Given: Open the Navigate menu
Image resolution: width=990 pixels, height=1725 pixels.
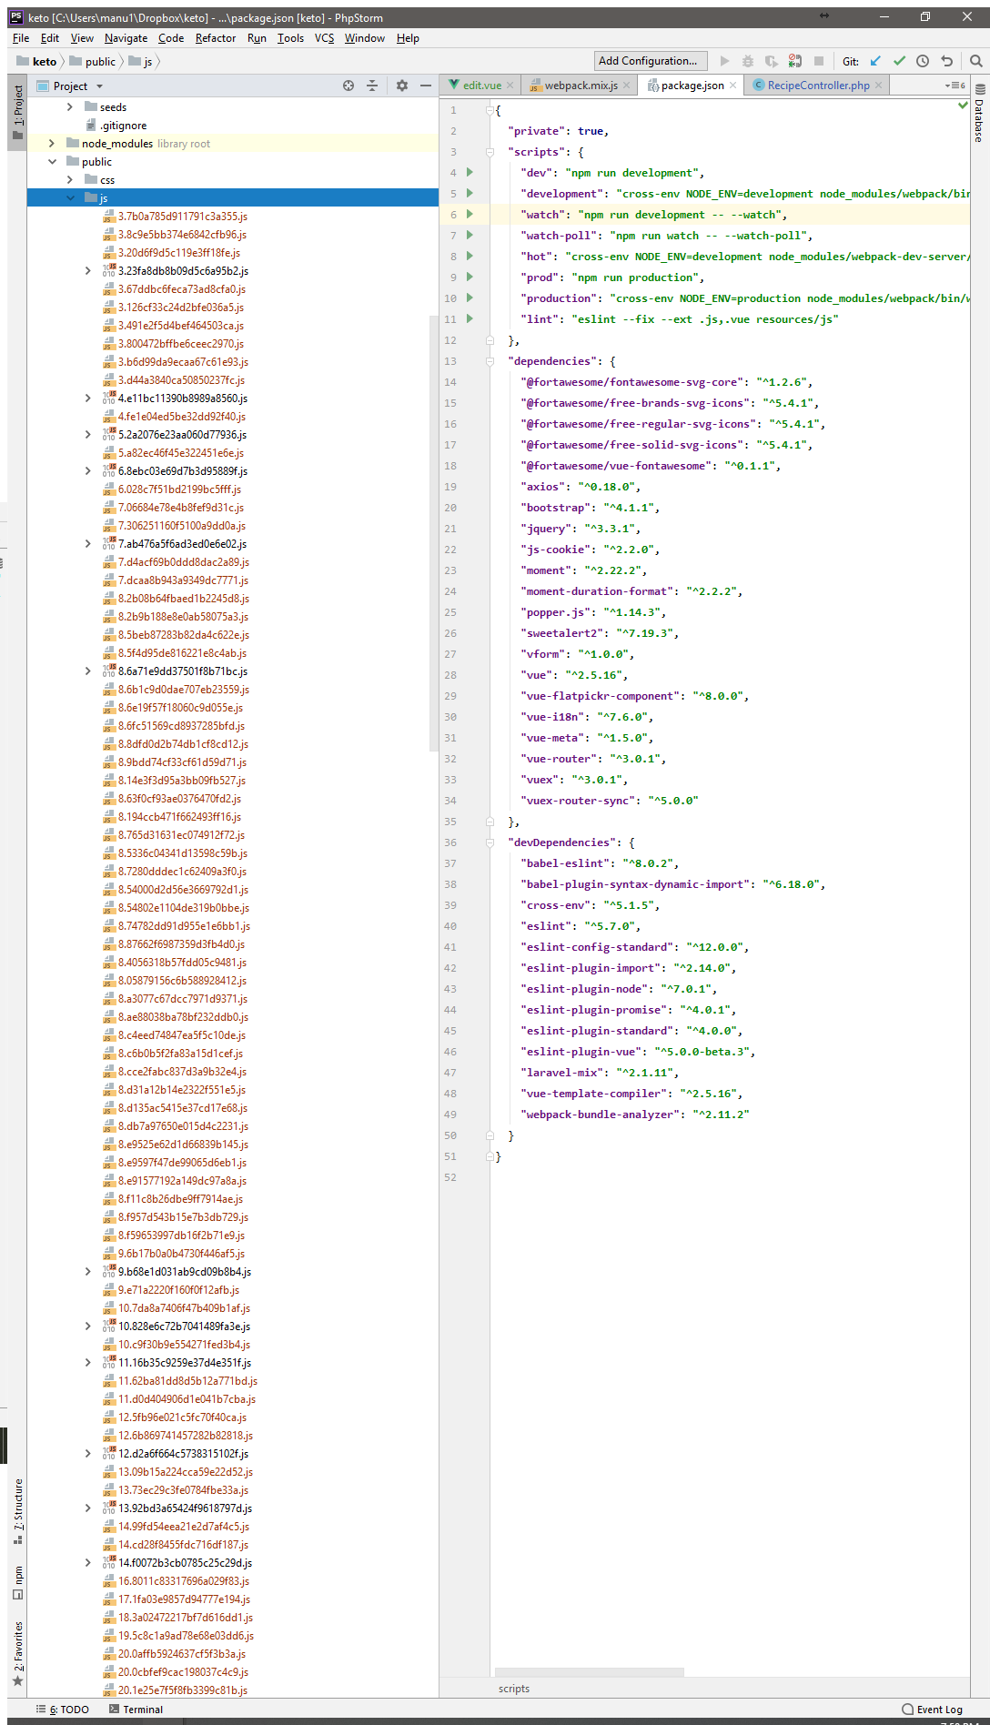Looking at the screenshot, I should (x=126, y=38).
